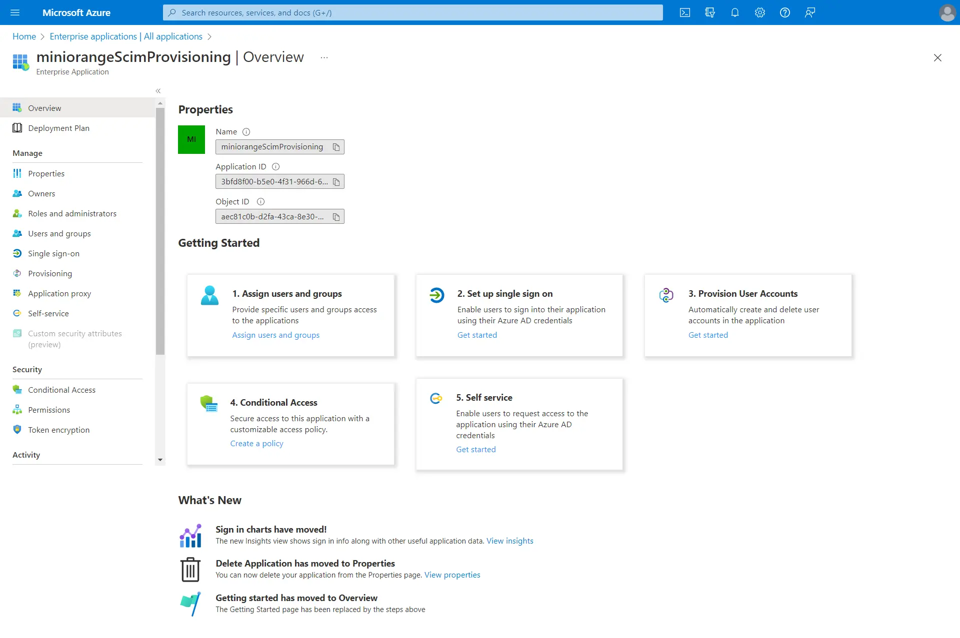Open the help menu question mark icon

click(784, 12)
